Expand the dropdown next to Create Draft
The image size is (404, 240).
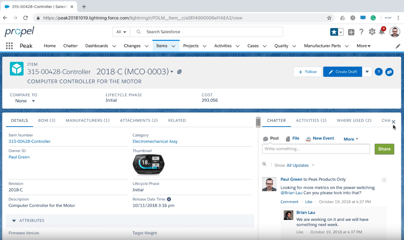tap(367, 72)
